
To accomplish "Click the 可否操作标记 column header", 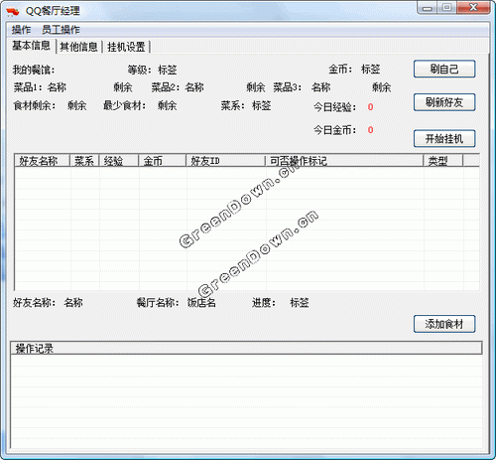I will (x=344, y=161).
